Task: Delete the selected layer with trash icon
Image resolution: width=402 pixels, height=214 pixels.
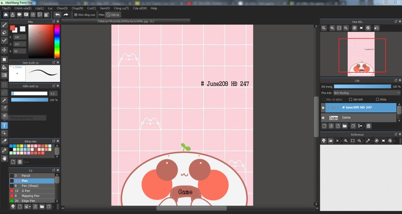Action: [x=368, y=126]
